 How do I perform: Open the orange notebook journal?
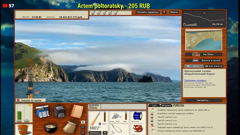76,111
